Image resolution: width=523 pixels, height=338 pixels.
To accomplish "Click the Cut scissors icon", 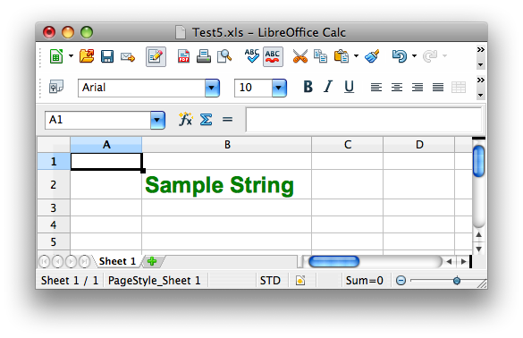I will click(300, 56).
